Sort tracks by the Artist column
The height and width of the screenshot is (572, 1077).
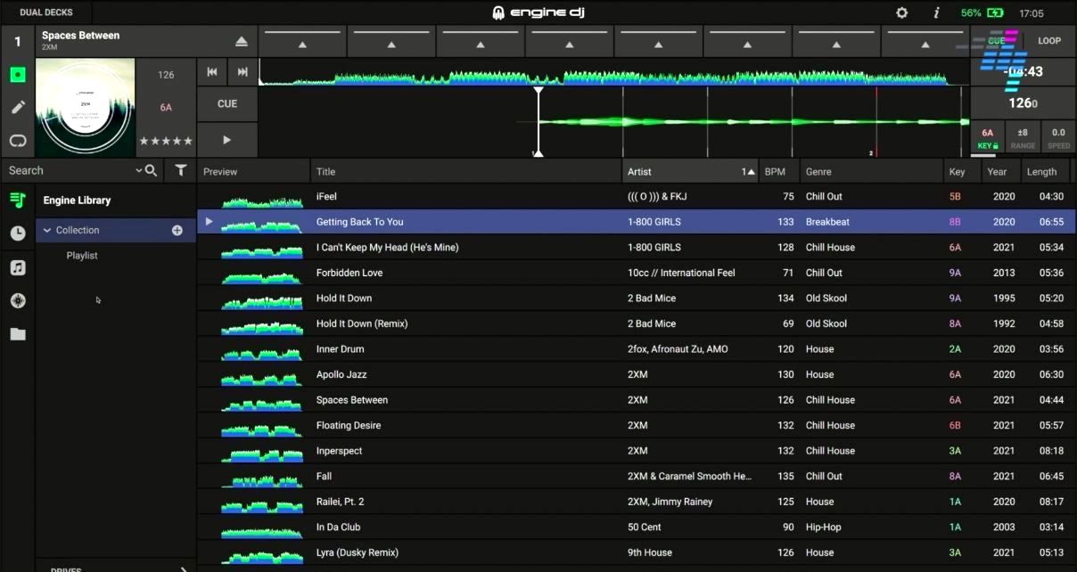(x=640, y=170)
